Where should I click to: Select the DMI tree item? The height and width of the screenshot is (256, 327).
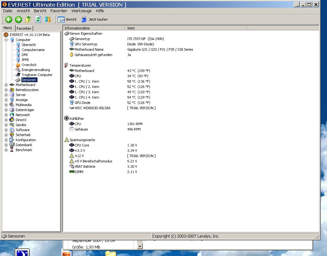[x=25, y=55]
